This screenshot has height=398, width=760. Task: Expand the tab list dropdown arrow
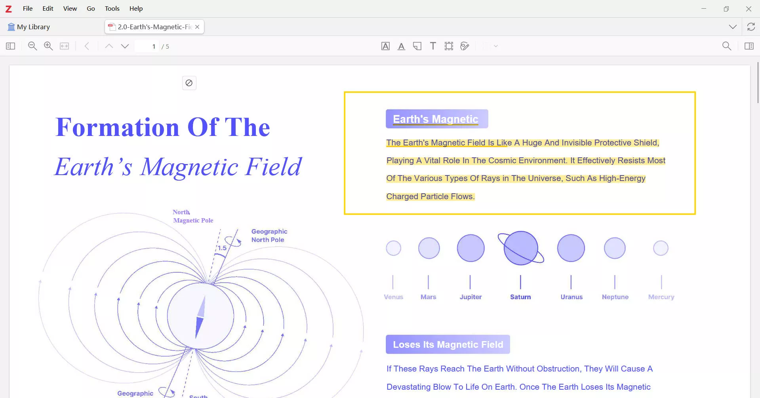click(x=733, y=27)
